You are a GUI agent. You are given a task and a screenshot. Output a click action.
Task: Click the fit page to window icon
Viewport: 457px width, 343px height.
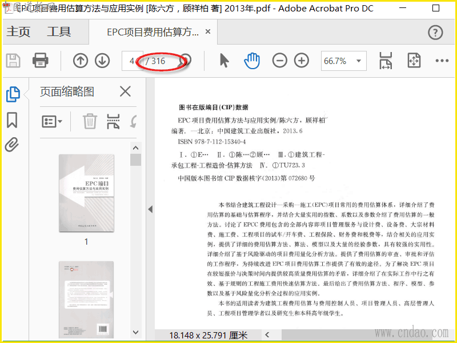(x=414, y=61)
